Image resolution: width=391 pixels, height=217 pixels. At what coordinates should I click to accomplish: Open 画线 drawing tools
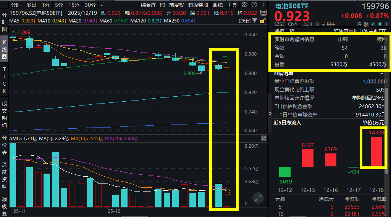tap(217, 5)
